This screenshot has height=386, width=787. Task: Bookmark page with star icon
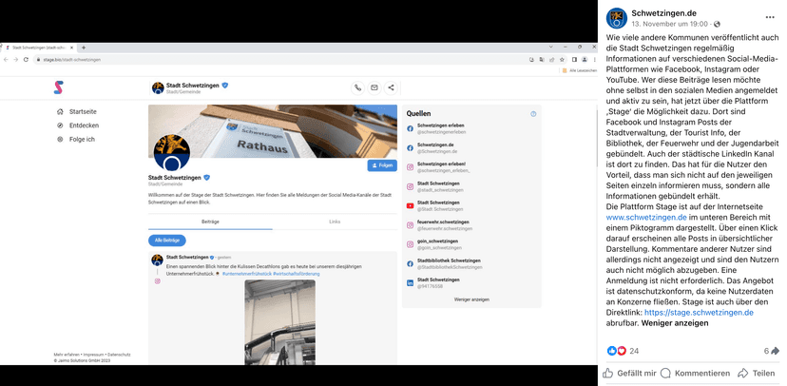pyautogui.click(x=561, y=59)
